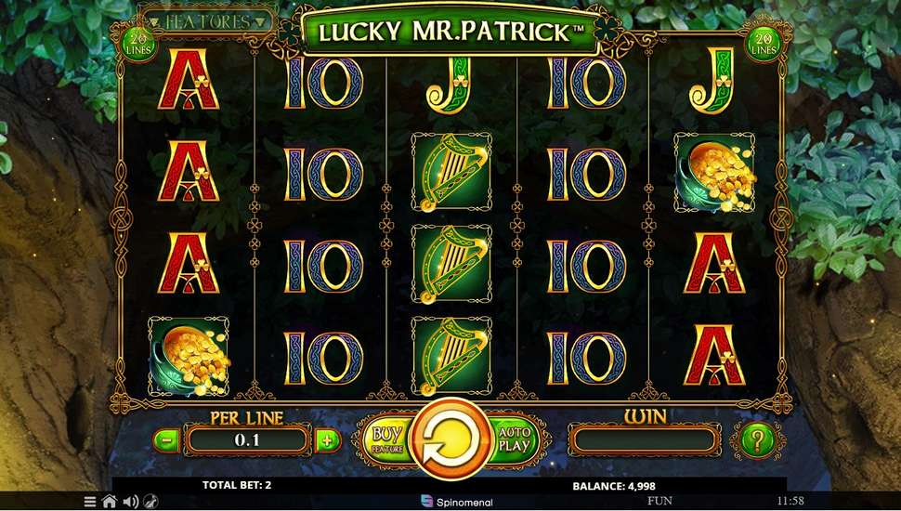Mute the game sound speaker icon
The width and height of the screenshot is (901, 511).
point(130,501)
